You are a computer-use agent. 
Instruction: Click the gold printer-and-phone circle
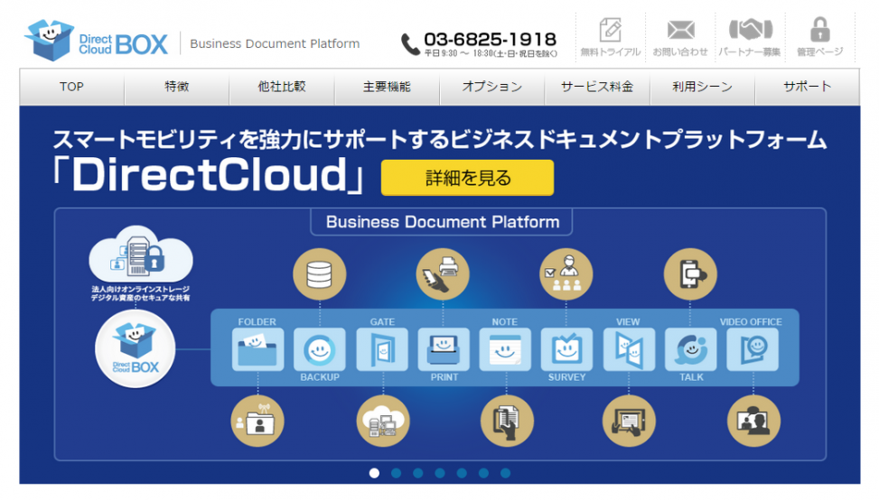(x=443, y=274)
